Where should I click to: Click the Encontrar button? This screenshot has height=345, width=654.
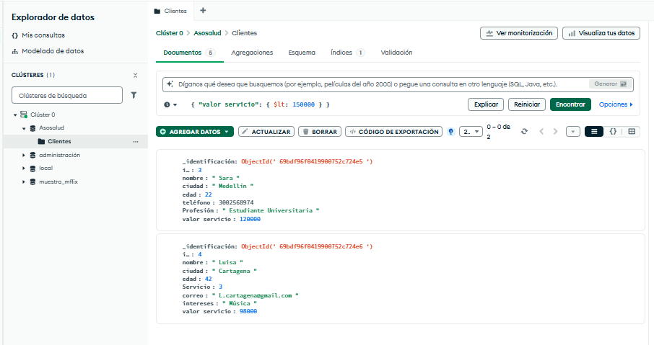tap(570, 104)
